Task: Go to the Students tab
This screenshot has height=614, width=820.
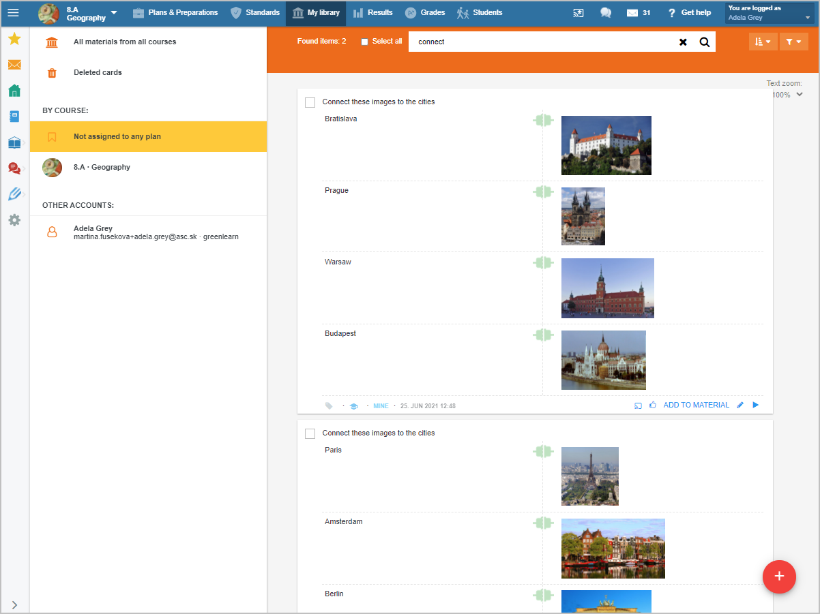Action: [x=480, y=13]
